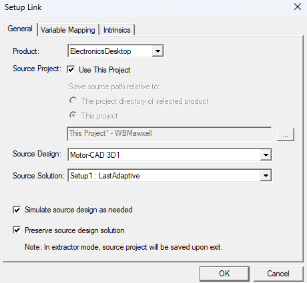Expand the Source Solution dropdown arrow
This screenshot has width=307, height=283.
(266, 176)
